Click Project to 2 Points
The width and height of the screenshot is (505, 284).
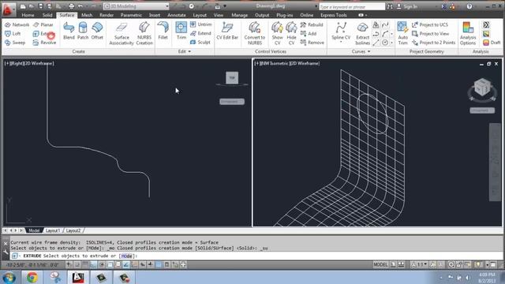click(433, 43)
